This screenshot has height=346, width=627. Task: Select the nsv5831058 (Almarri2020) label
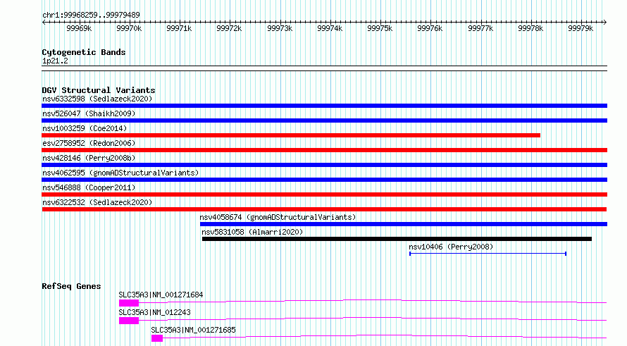coord(252,232)
